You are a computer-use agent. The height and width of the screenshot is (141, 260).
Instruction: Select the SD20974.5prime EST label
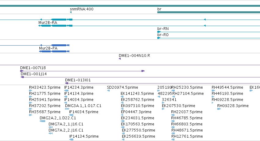coord(123,87)
